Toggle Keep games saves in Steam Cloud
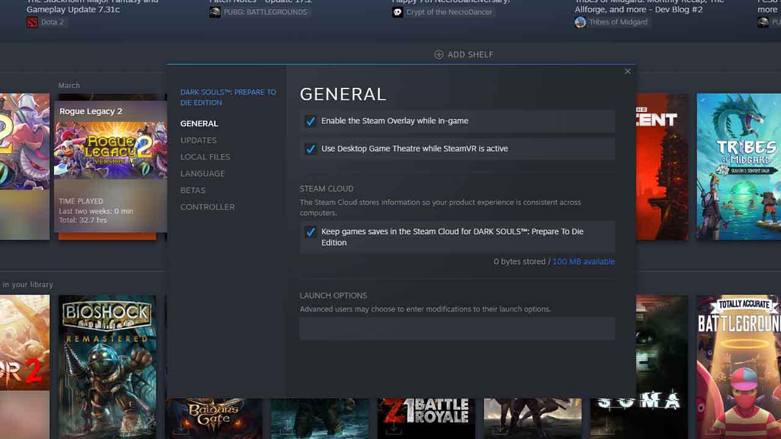Viewport: 781px width, 439px height. [311, 232]
